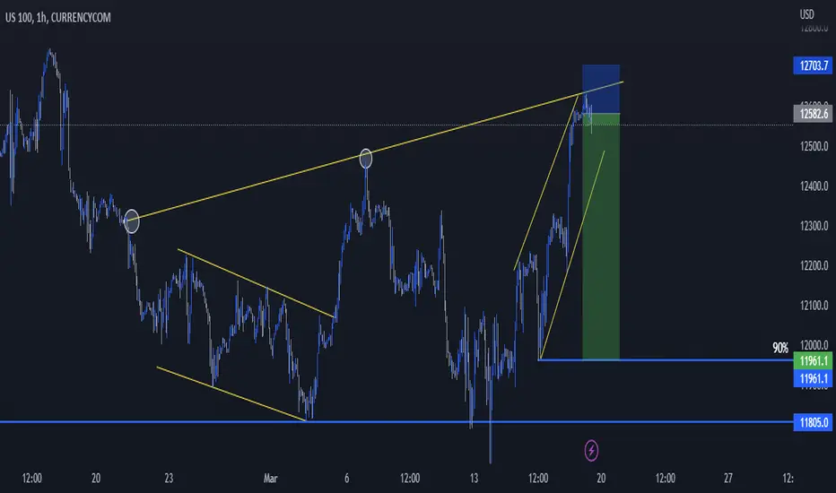Click the 12200.0 price scale value
The height and width of the screenshot is (493, 836).
pyautogui.click(x=814, y=265)
